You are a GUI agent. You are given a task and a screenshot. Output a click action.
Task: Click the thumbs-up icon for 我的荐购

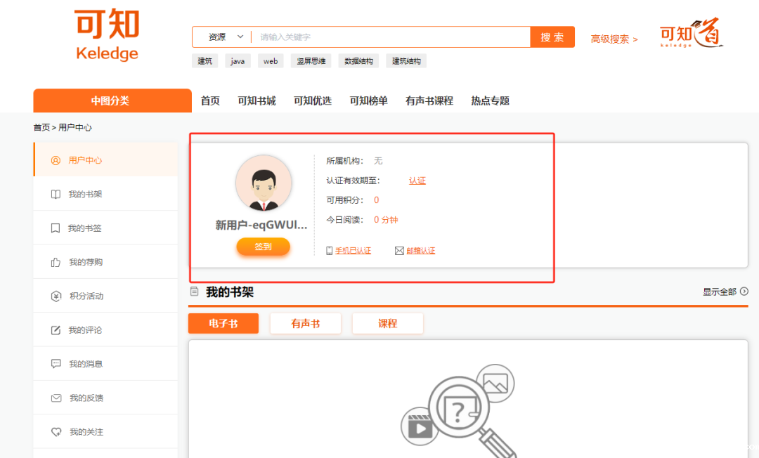click(56, 262)
